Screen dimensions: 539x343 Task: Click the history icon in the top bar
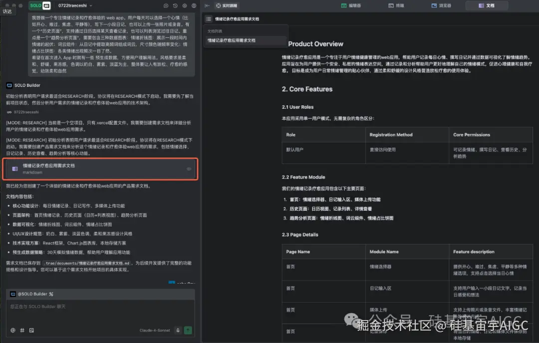pyautogui.click(x=175, y=5)
